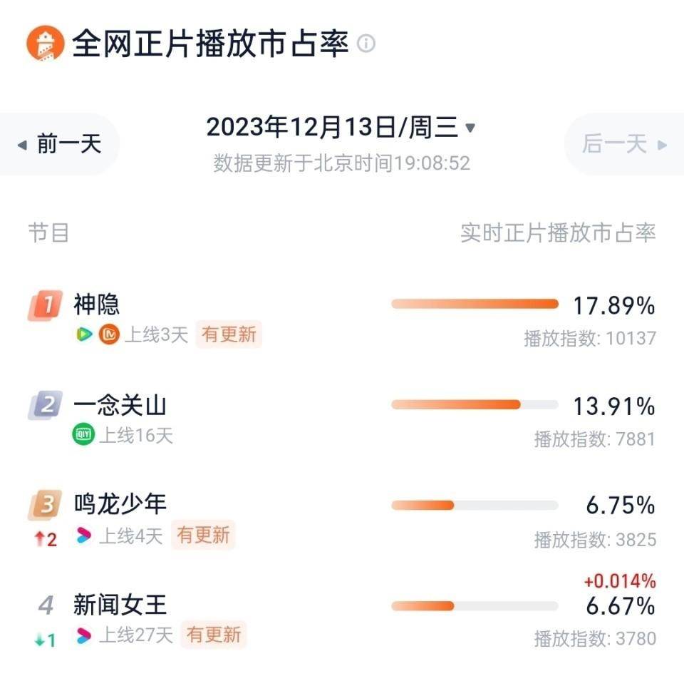Tap the 17.89% market share bar
This screenshot has width=684, height=676.
coord(475,304)
